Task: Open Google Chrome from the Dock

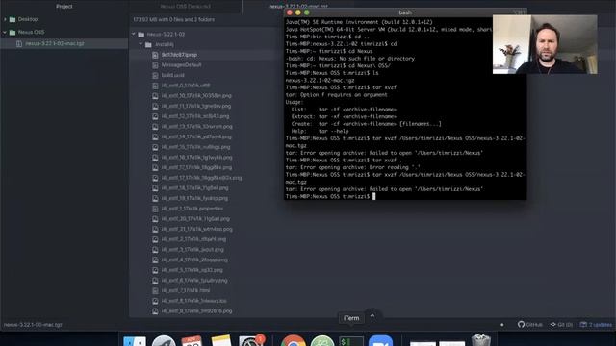Action: point(293,340)
